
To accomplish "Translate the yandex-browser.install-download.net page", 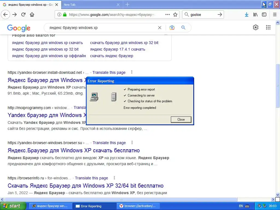I will pos(109,72).
